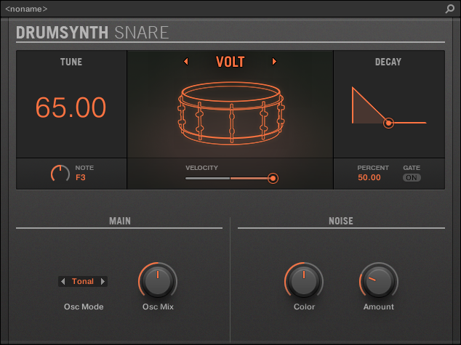Click the Velocity slider handle
461x345 pixels.
(x=273, y=178)
